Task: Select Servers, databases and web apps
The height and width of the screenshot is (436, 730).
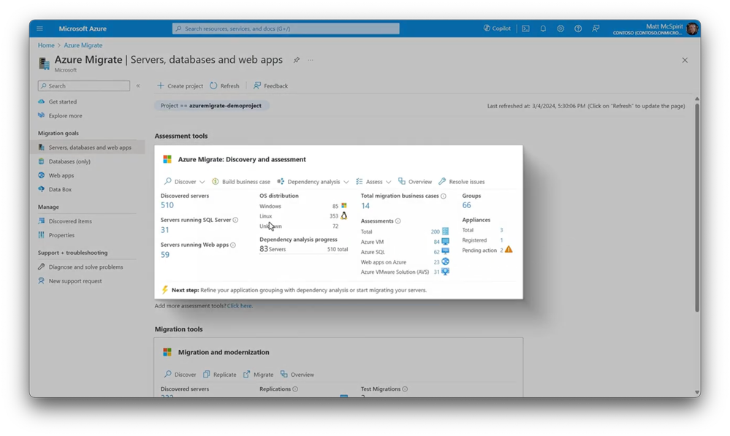Action: point(89,147)
